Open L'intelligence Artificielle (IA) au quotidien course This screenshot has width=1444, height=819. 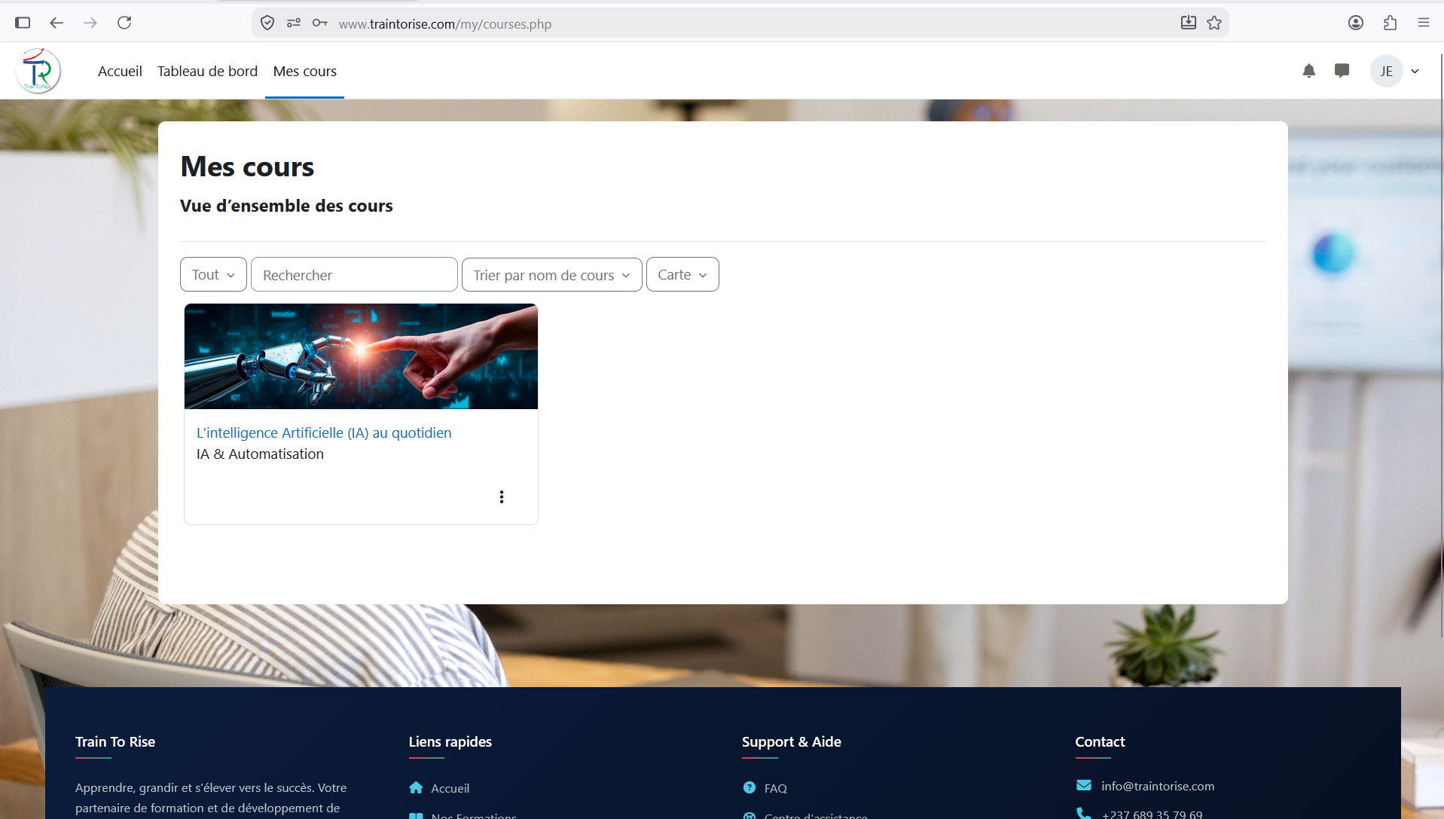(x=324, y=432)
